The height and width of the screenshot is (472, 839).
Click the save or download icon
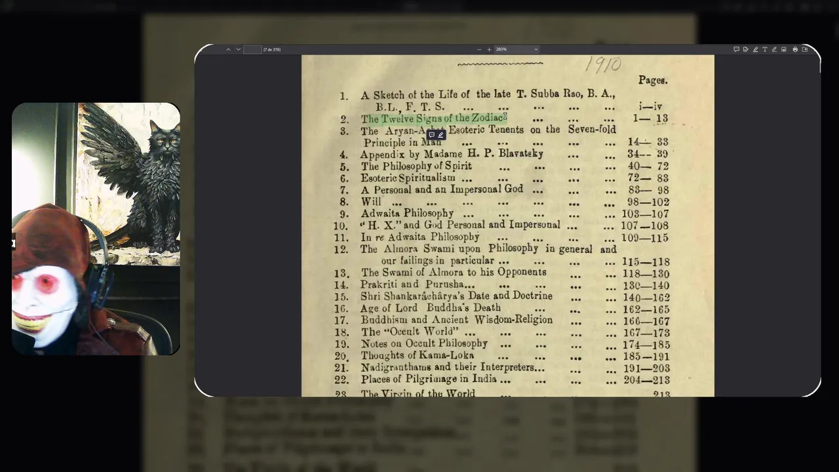(805, 49)
